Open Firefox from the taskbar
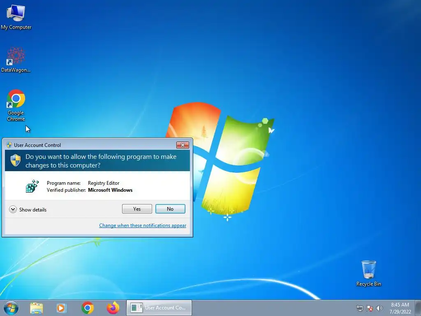The width and height of the screenshot is (421, 316). click(x=113, y=308)
